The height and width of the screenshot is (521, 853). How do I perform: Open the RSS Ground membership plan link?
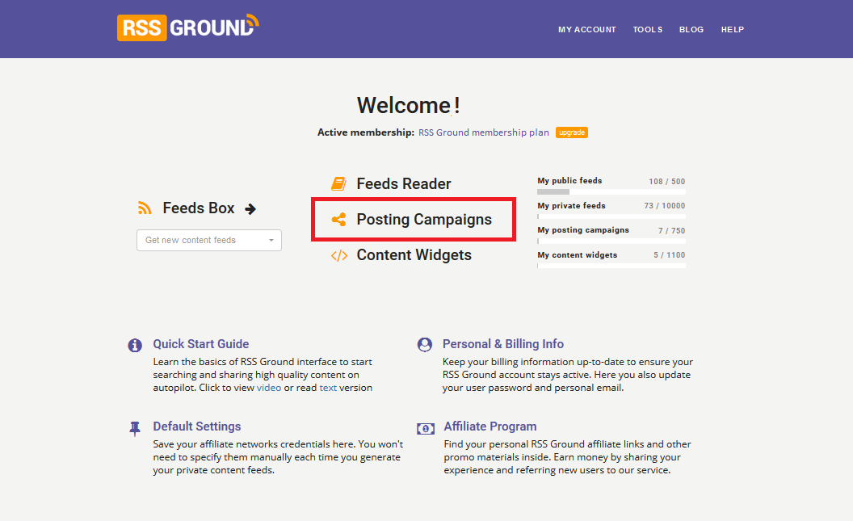pyautogui.click(x=484, y=132)
